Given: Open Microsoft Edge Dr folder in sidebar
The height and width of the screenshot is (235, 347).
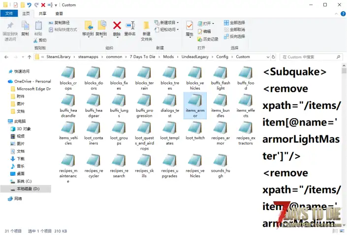Looking at the screenshot, I should (31, 89).
